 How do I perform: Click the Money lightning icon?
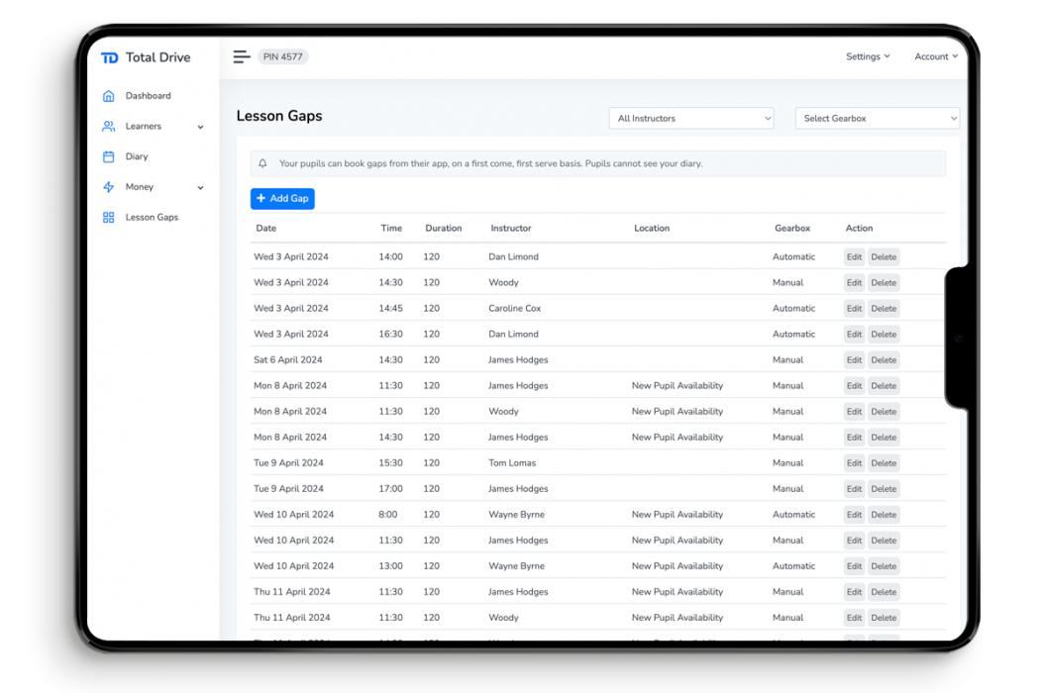[108, 186]
